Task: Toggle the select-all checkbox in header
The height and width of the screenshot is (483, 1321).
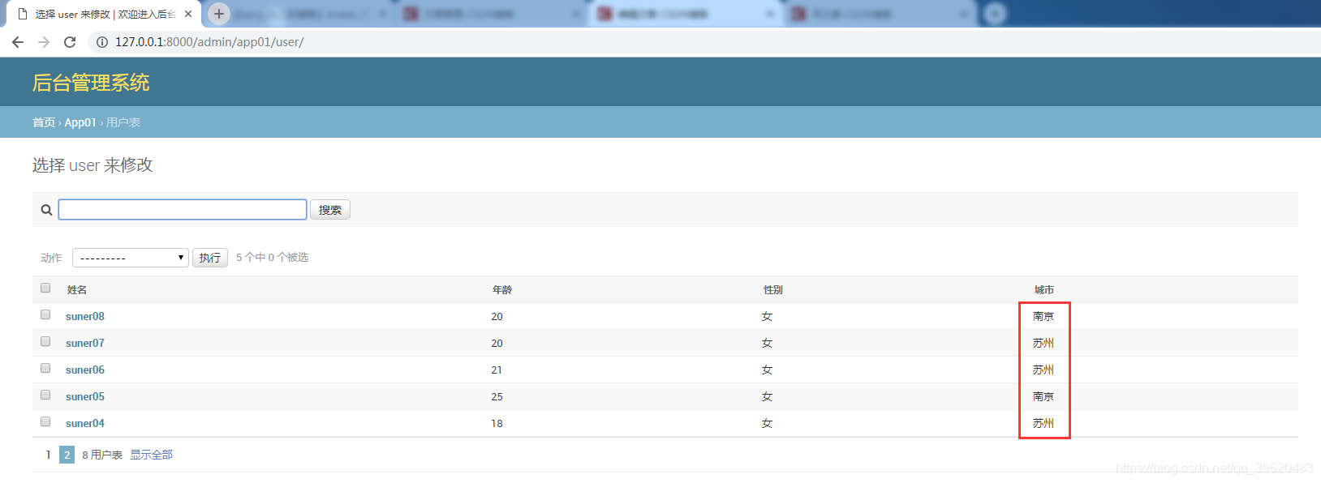Action: 45,288
